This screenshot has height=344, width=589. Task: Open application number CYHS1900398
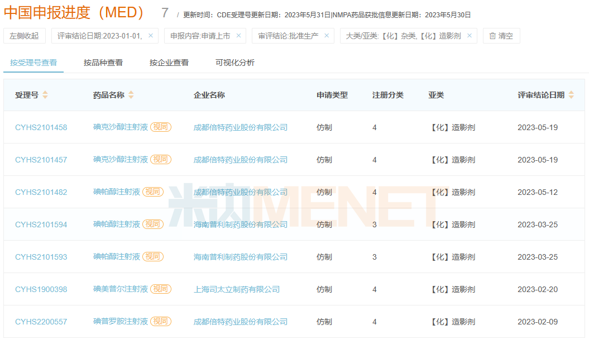(x=41, y=289)
